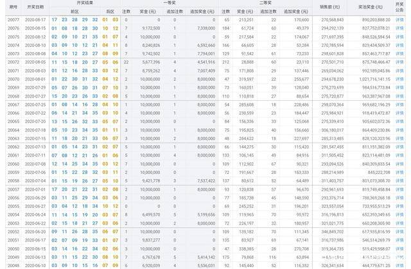Image resolution: width=411 pixels, height=269 pixels.
Task: Click the 销售额 (元) column header
Action: 329,7
